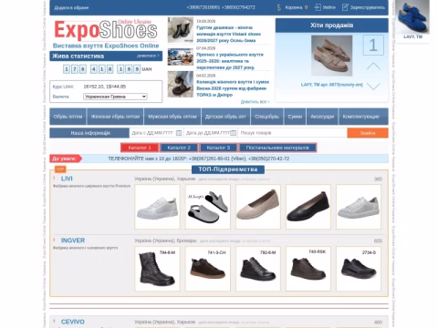Click the ExpoShoes logo
Screen dimensions: 438x328
[x=106, y=30]
